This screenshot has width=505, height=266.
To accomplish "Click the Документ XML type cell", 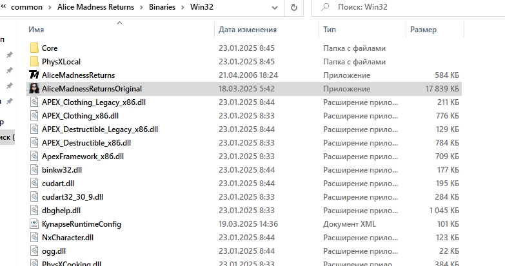I will pyautogui.click(x=350, y=224).
